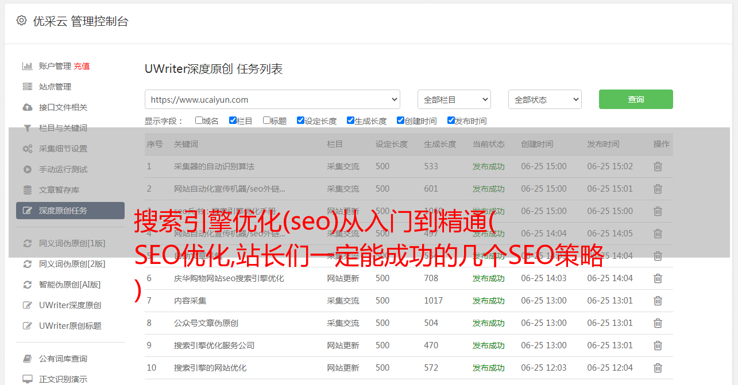Delete the task 搜索引擎优化服务公司

coord(658,345)
